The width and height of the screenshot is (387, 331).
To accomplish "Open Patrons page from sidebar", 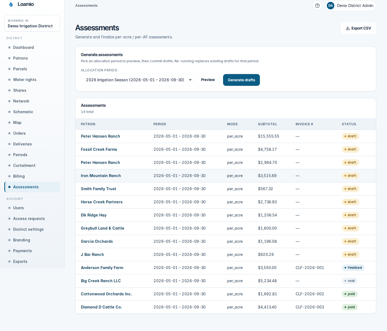I will coord(32,58).
